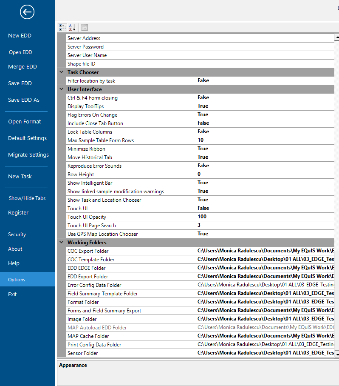Select the COC Export Folder path
Image resolution: width=339 pixels, height=386 pixels.
click(265, 251)
